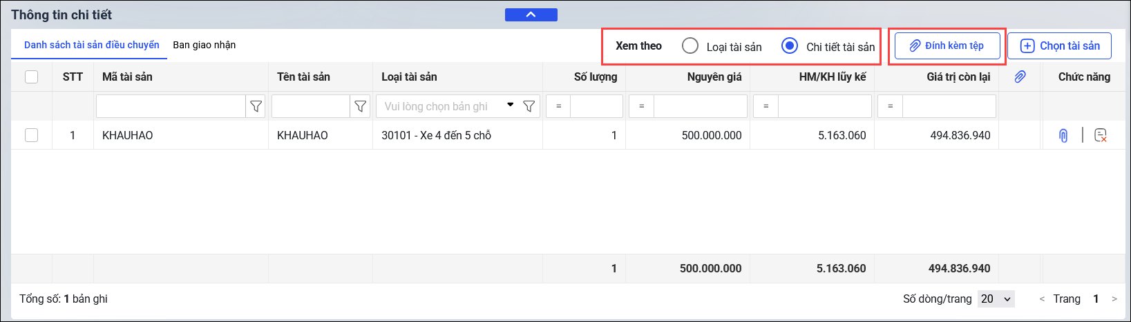Collapse the Thông tin chi tiết panel
The height and width of the screenshot is (322, 1131).
coord(531,14)
